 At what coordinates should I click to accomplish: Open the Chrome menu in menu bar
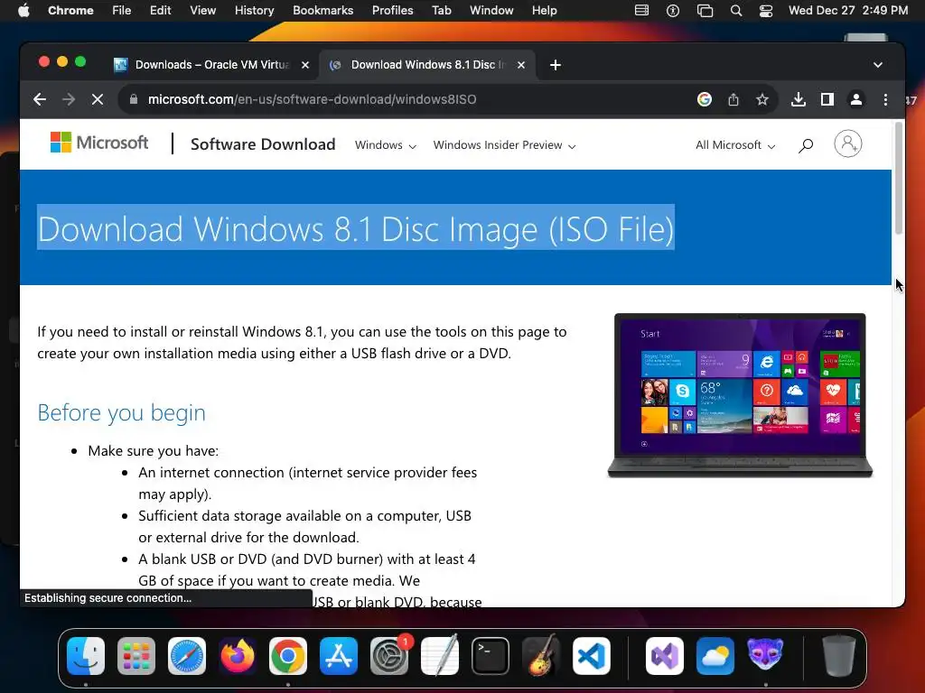[x=70, y=10]
